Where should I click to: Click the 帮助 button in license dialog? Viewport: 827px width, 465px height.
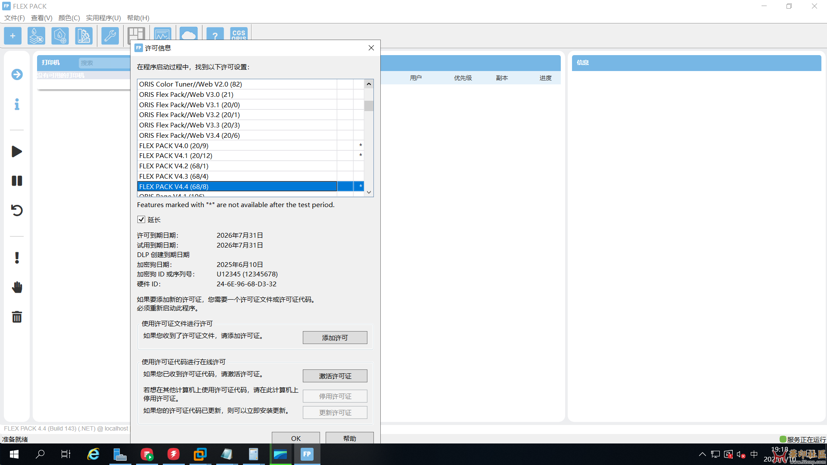click(x=350, y=438)
